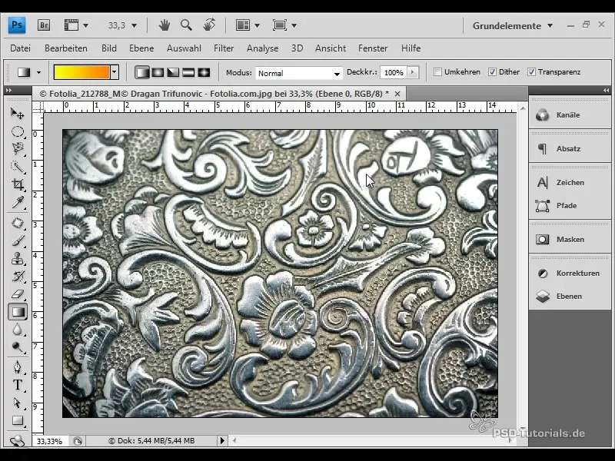Open the Bearbeiten menu
This screenshot has width=615, height=461.
pos(66,48)
